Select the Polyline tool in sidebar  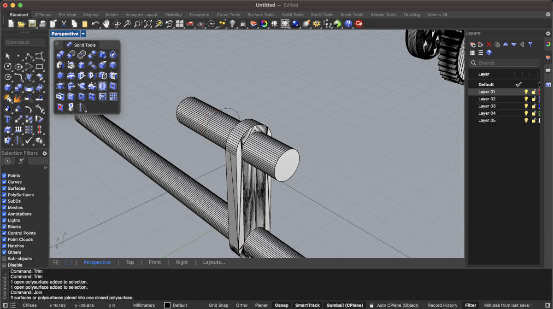[29, 56]
